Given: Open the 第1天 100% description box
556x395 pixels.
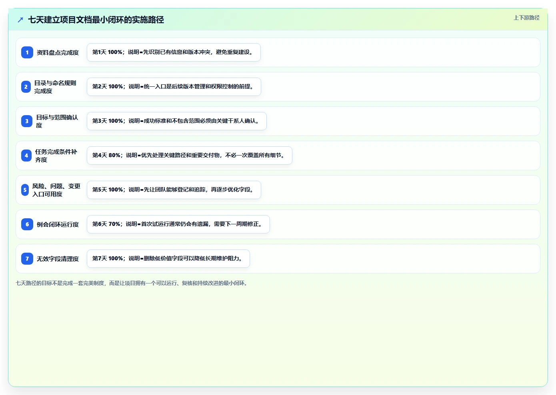Looking at the screenshot, I should pyautogui.click(x=174, y=52).
